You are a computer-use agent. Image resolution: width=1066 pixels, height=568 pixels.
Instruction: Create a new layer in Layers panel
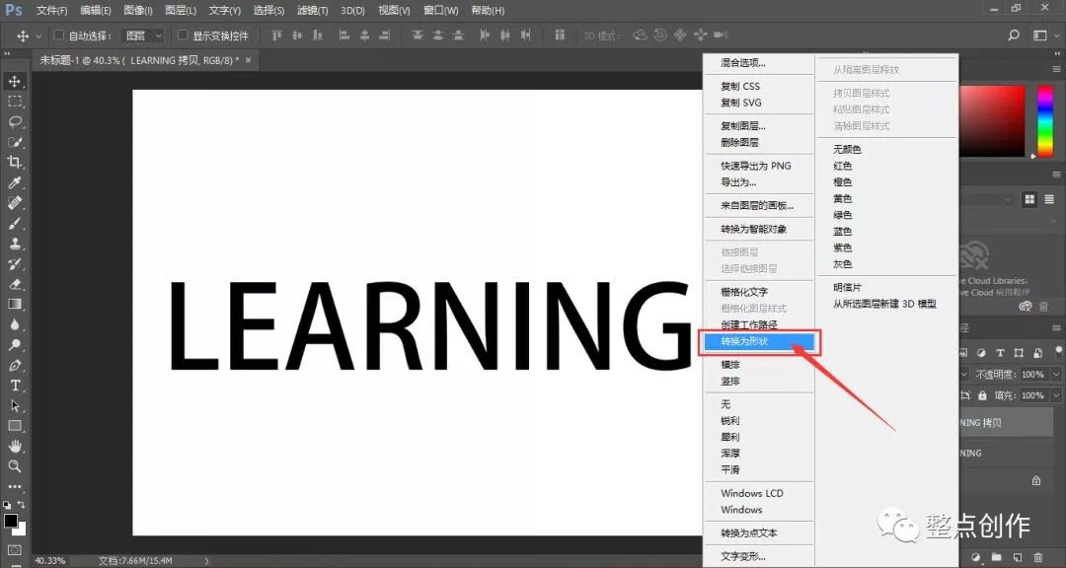[x=1018, y=557]
